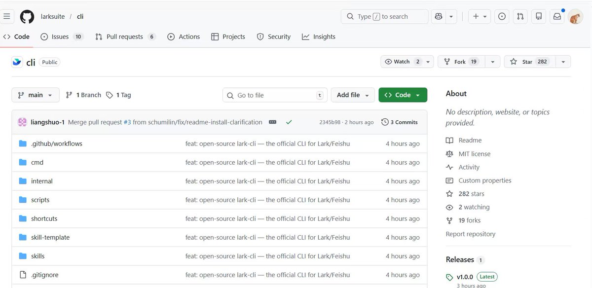Open Report repository link
The image size is (592, 288).
(470, 234)
